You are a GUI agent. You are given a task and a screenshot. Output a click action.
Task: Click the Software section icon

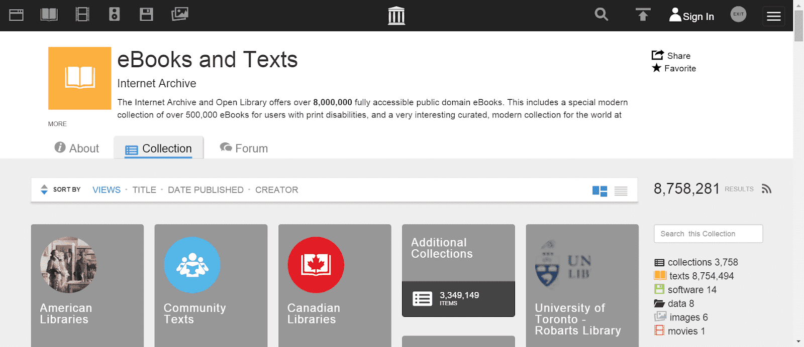(x=146, y=15)
